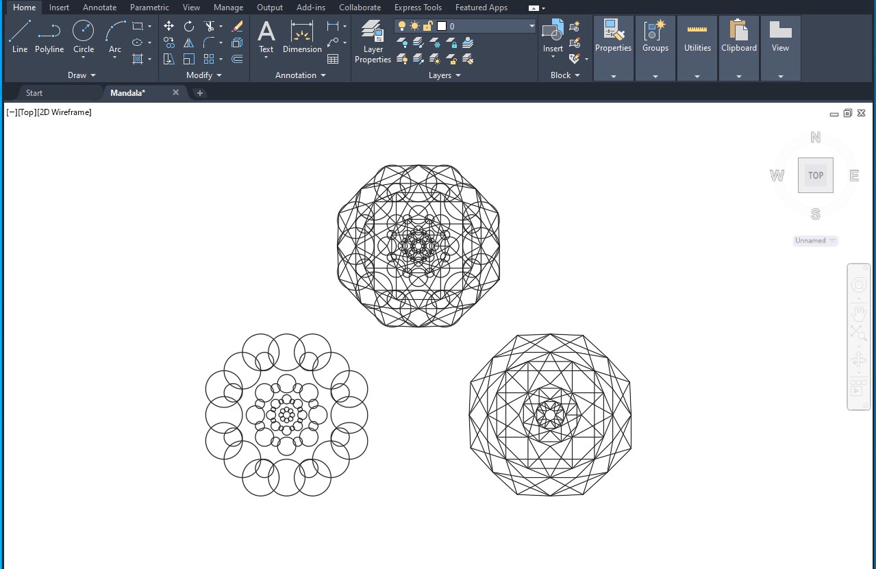Use the Mirror tool

pos(189,42)
